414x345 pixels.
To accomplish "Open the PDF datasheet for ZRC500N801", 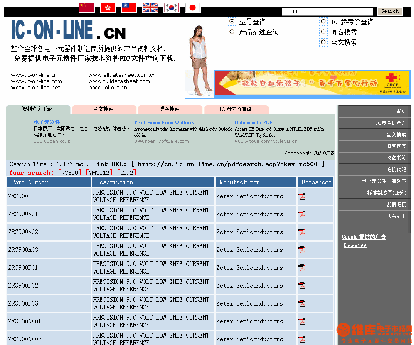I will 302,321.
